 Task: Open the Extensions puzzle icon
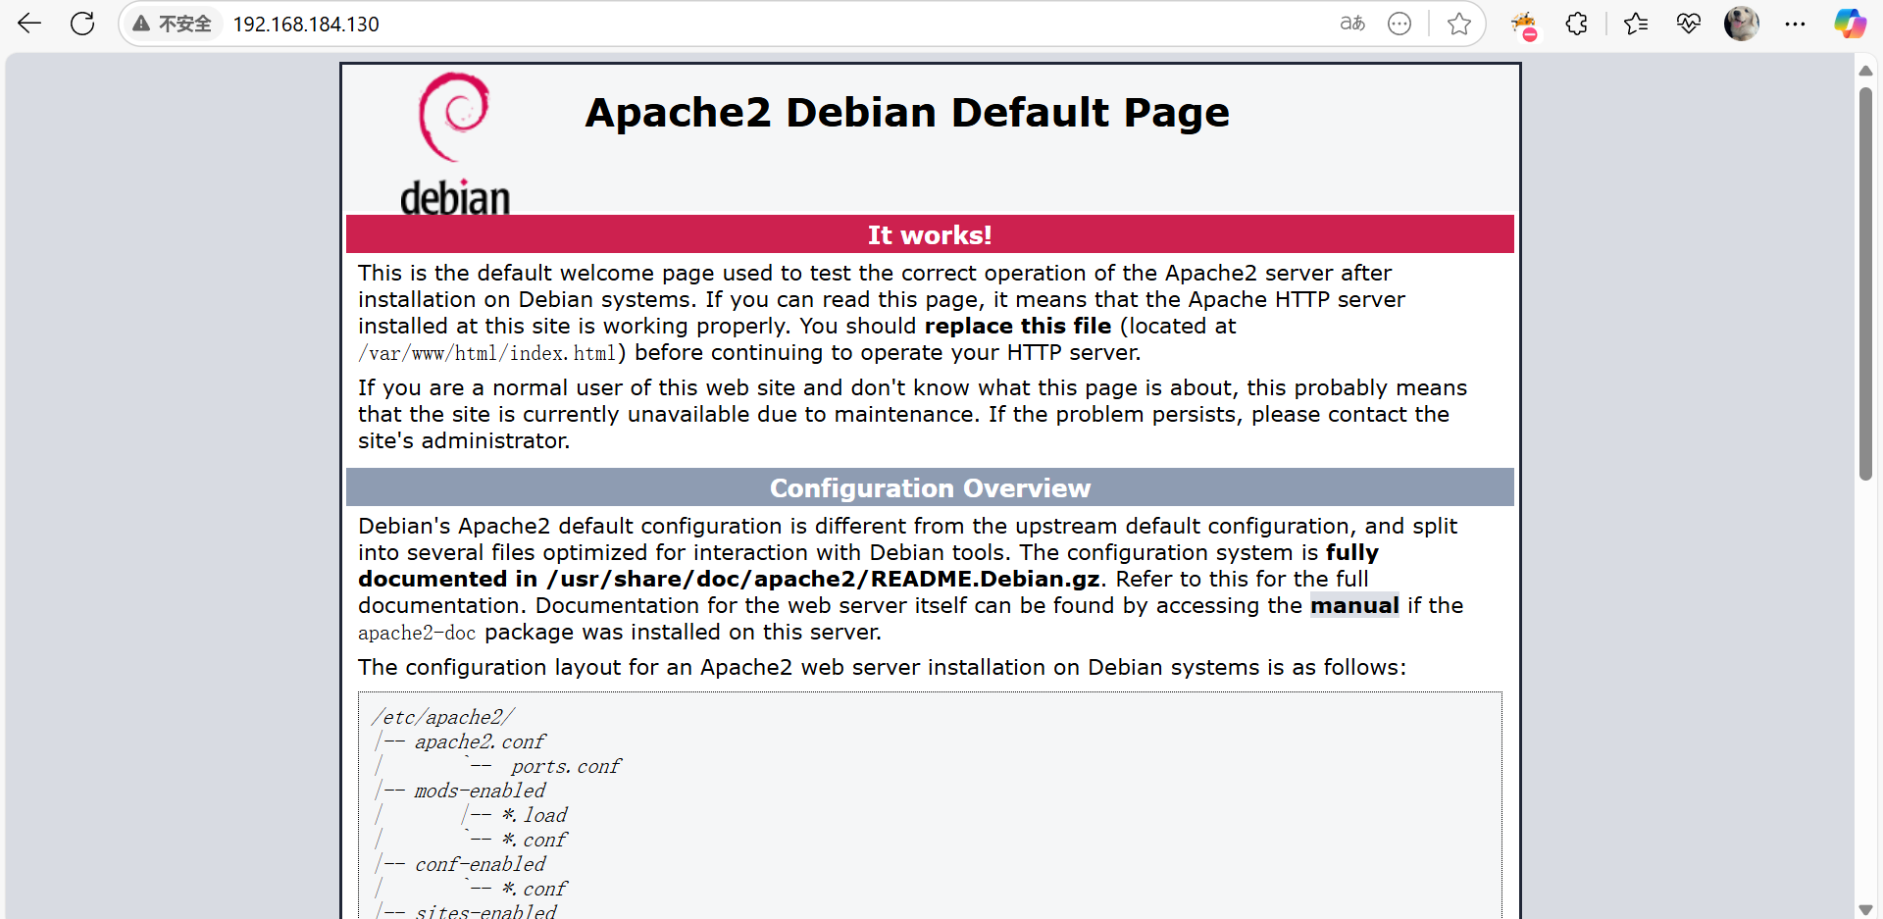point(1576,24)
